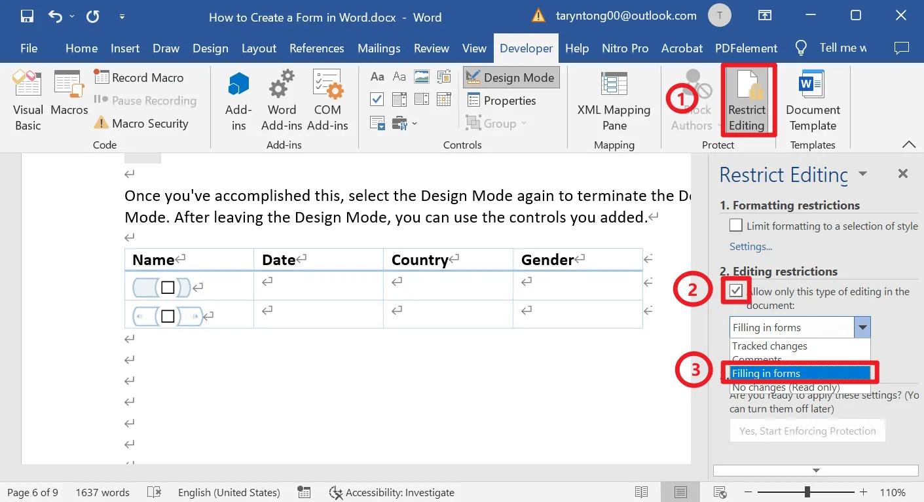Insert a Rich Text Content Control

point(377,77)
